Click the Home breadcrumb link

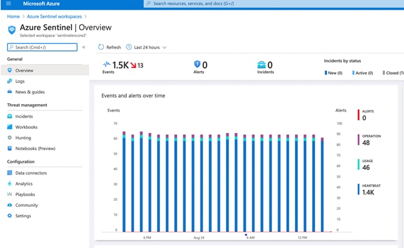tap(13, 17)
